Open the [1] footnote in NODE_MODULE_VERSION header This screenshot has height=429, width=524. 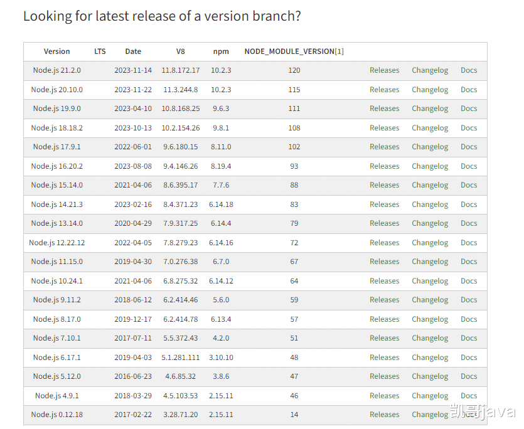click(x=340, y=51)
